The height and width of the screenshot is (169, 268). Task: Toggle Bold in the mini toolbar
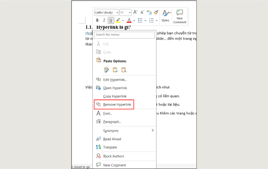[x=97, y=20]
